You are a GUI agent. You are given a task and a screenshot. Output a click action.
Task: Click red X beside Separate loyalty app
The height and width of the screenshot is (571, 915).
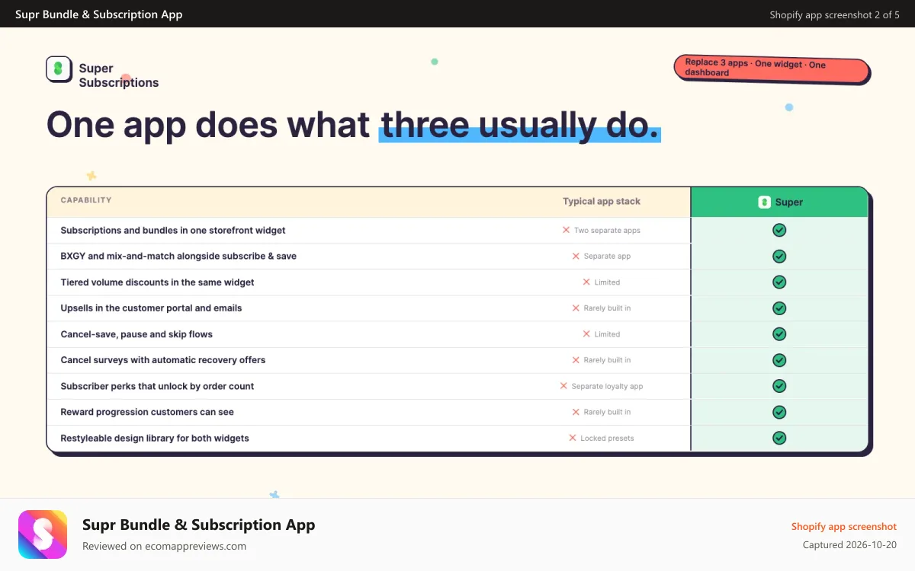[x=563, y=386]
